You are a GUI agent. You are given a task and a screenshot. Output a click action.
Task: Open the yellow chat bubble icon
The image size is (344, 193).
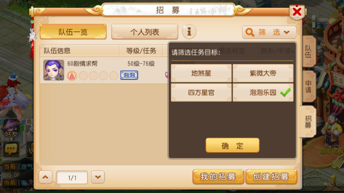pyautogui.click(x=11, y=149)
